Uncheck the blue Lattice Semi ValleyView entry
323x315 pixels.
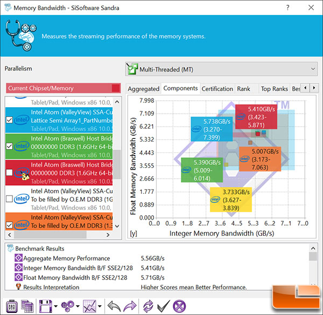click(9, 120)
